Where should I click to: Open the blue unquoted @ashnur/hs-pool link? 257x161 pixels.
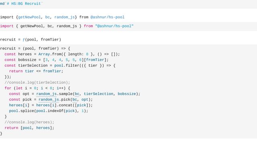(107, 17)
